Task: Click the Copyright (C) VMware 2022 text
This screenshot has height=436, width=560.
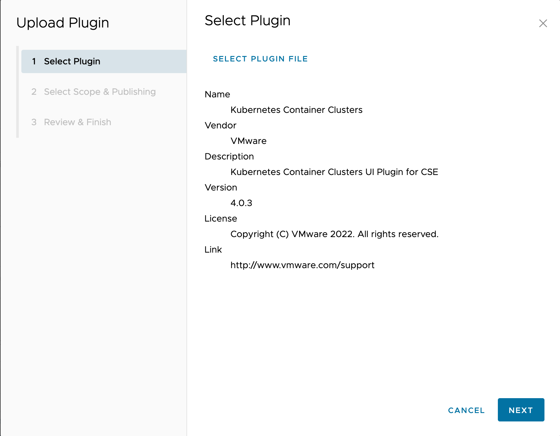Action: click(334, 234)
